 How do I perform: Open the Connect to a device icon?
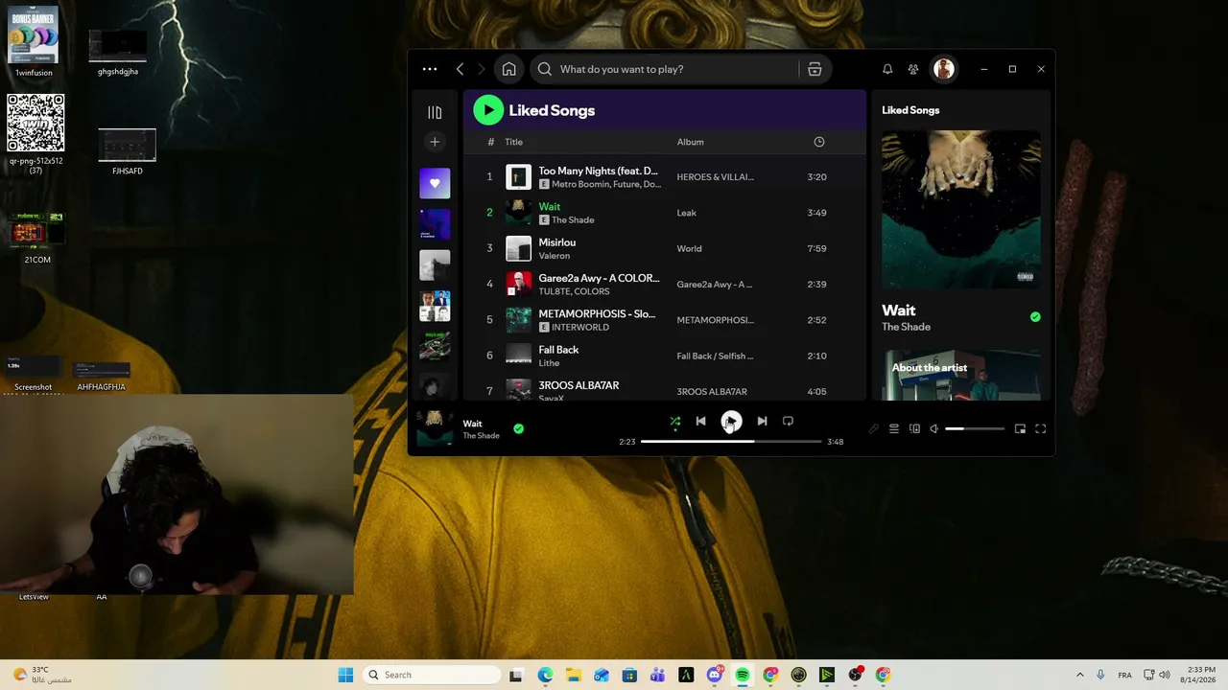click(914, 428)
